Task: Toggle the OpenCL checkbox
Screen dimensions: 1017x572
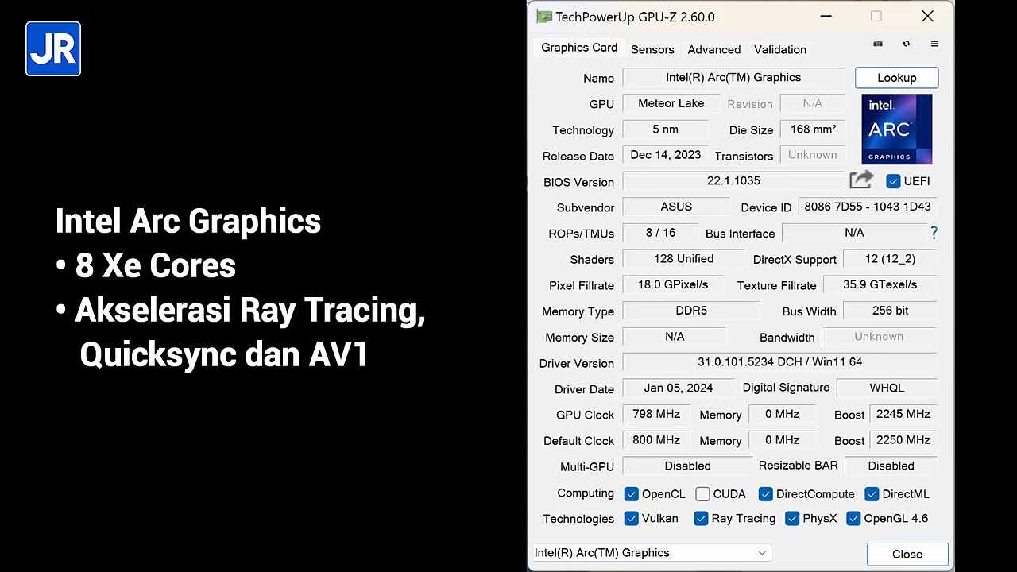Action: 631,494
